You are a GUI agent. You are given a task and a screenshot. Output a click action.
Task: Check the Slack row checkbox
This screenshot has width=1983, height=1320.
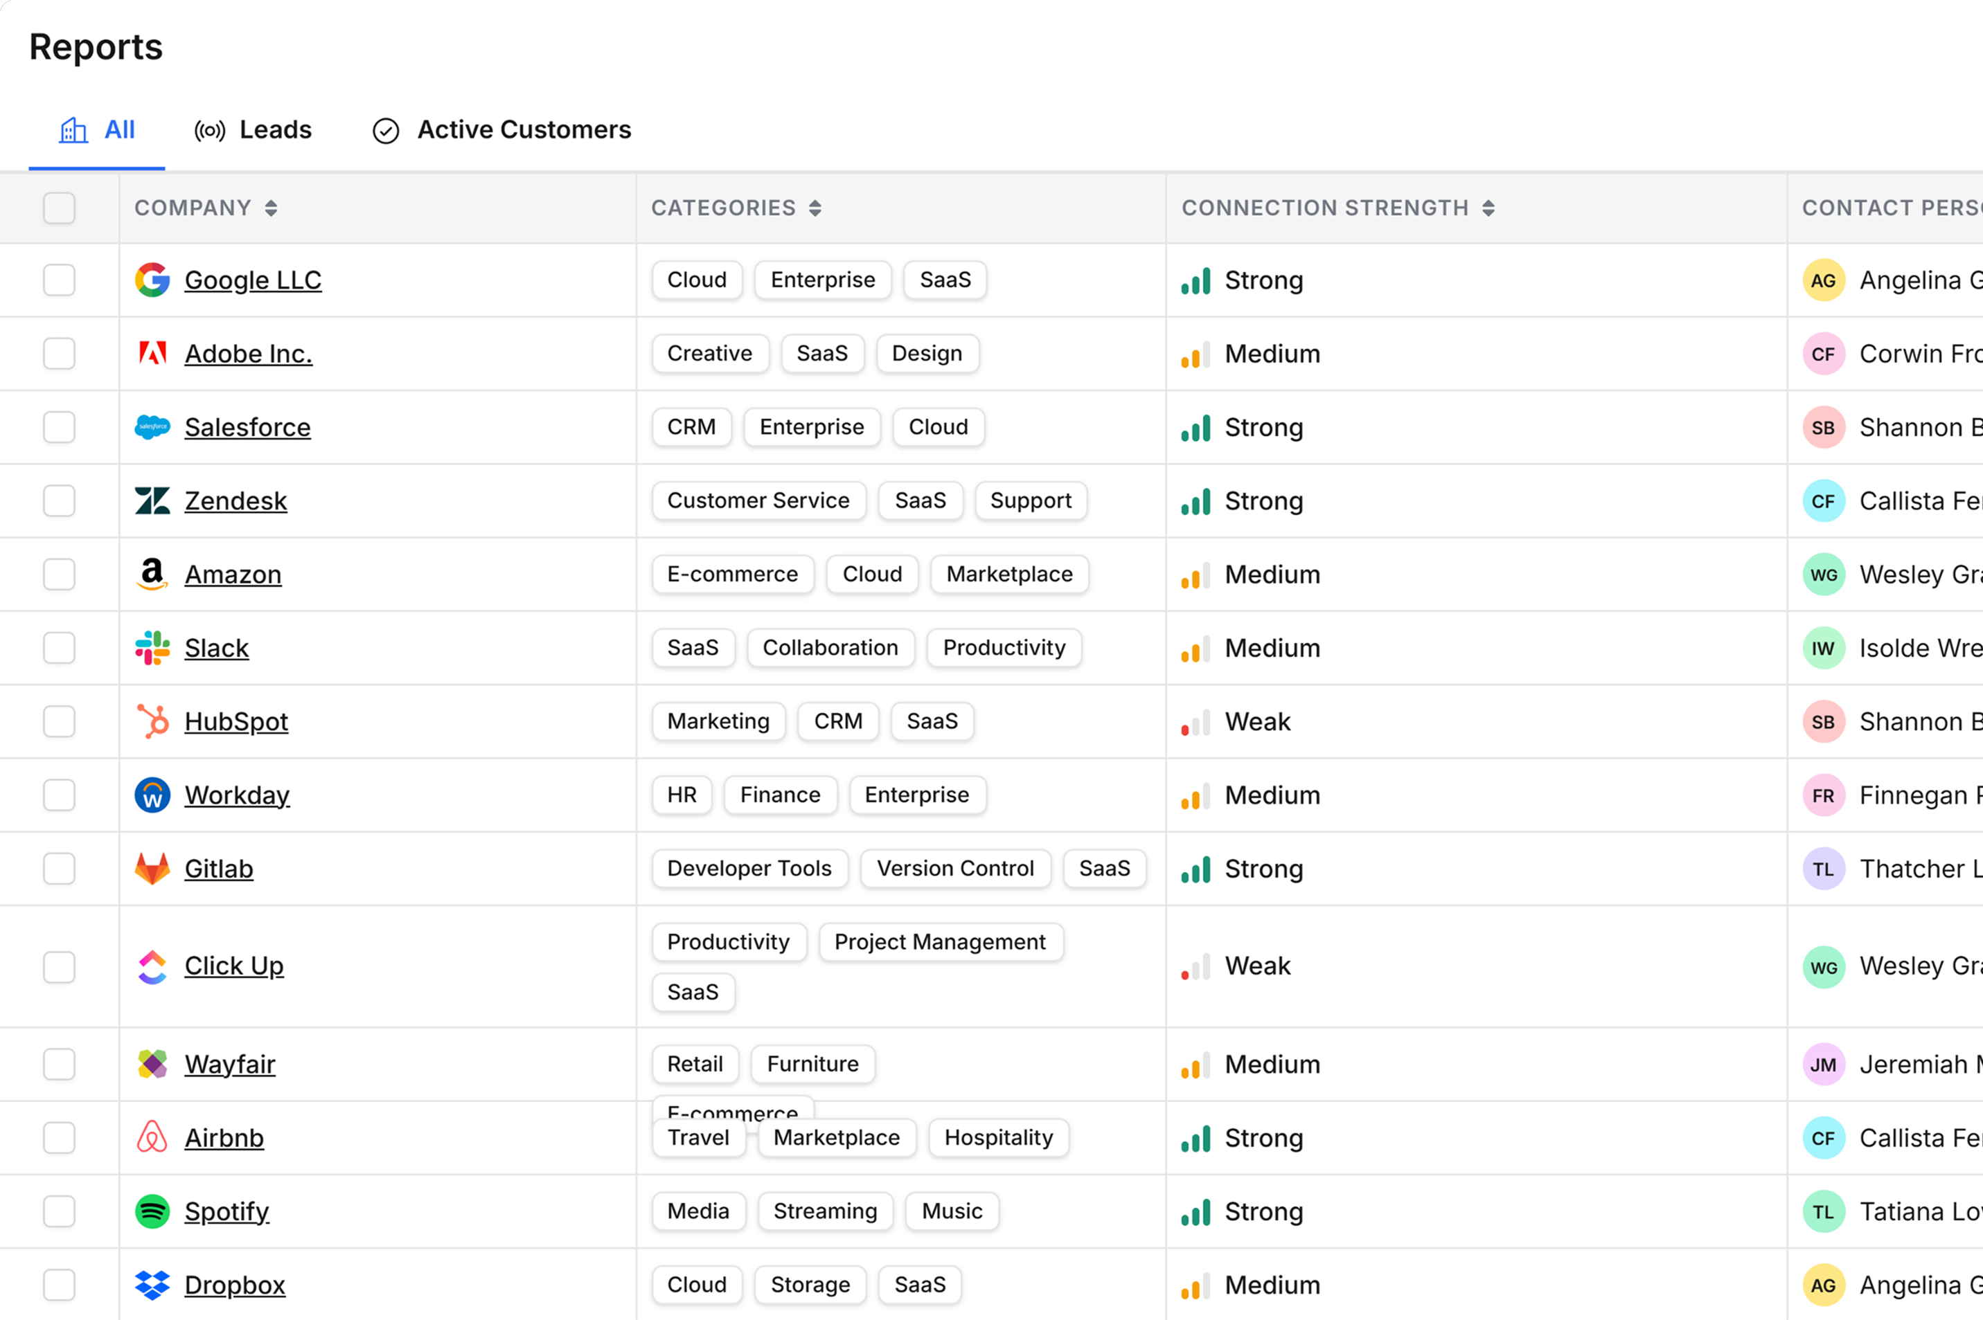point(59,648)
